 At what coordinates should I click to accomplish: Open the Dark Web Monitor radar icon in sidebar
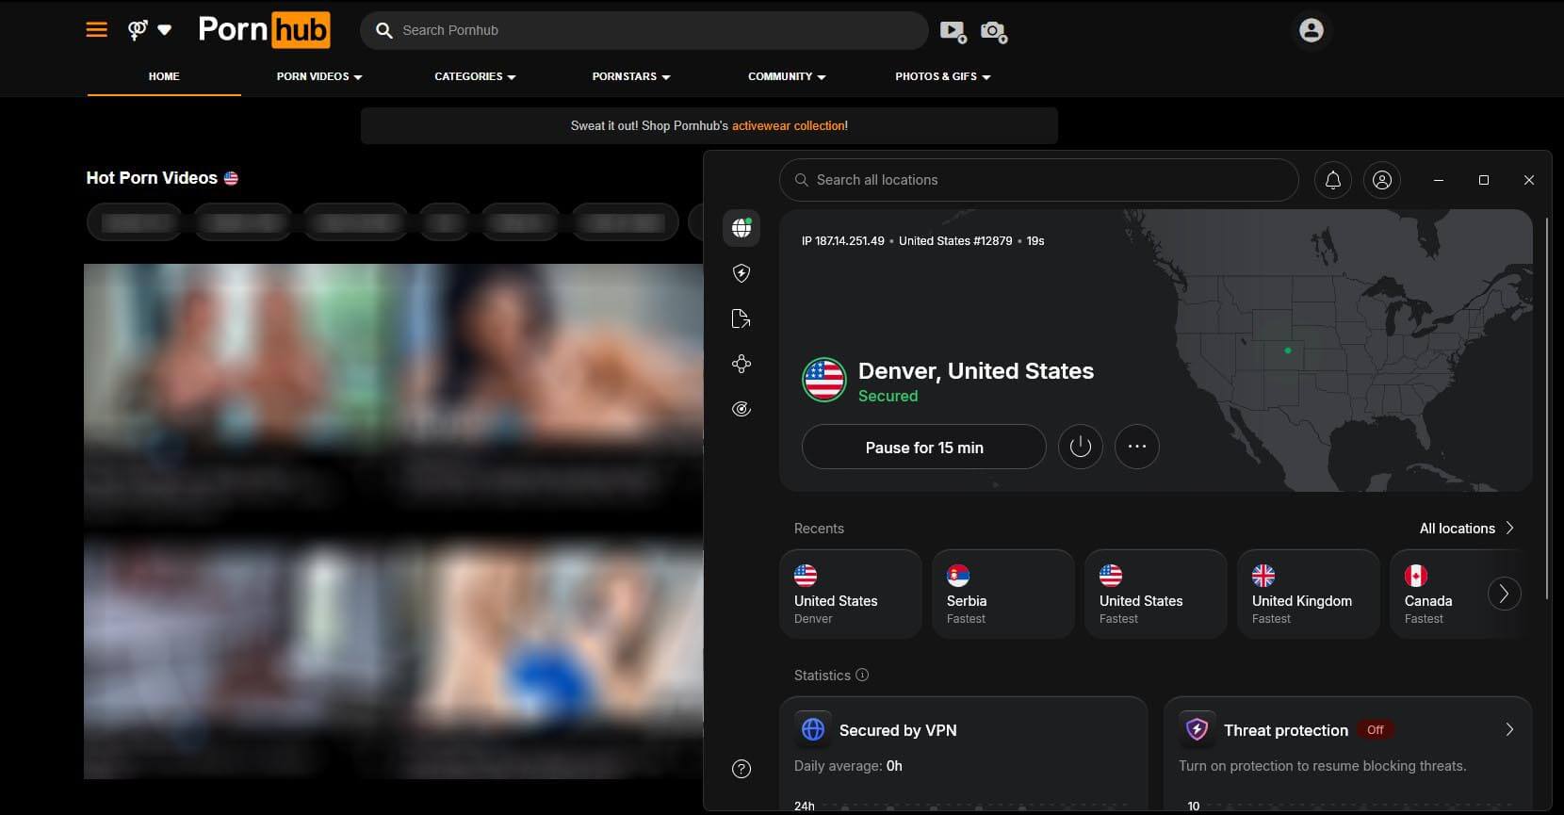click(x=741, y=409)
